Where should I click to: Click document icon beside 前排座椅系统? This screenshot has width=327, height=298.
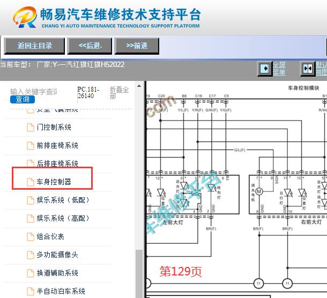(31, 146)
